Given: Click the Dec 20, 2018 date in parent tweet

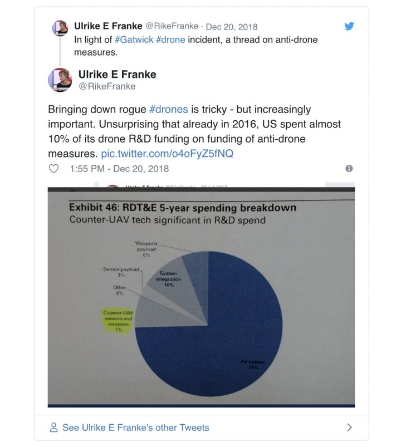Looking at the screenshot, I should tap(232, 26).
